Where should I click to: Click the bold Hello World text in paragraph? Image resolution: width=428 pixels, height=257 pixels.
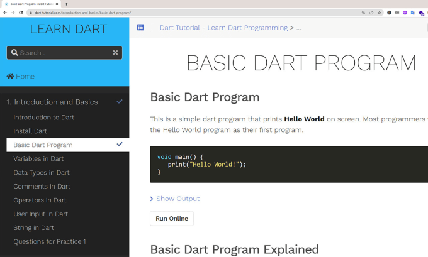(304, 119)
